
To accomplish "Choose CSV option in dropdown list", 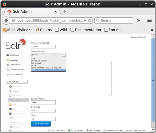I will tap(33, 59).
